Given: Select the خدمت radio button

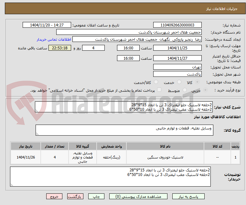Looking at the screenshot, I should click(x=179, y=82).
